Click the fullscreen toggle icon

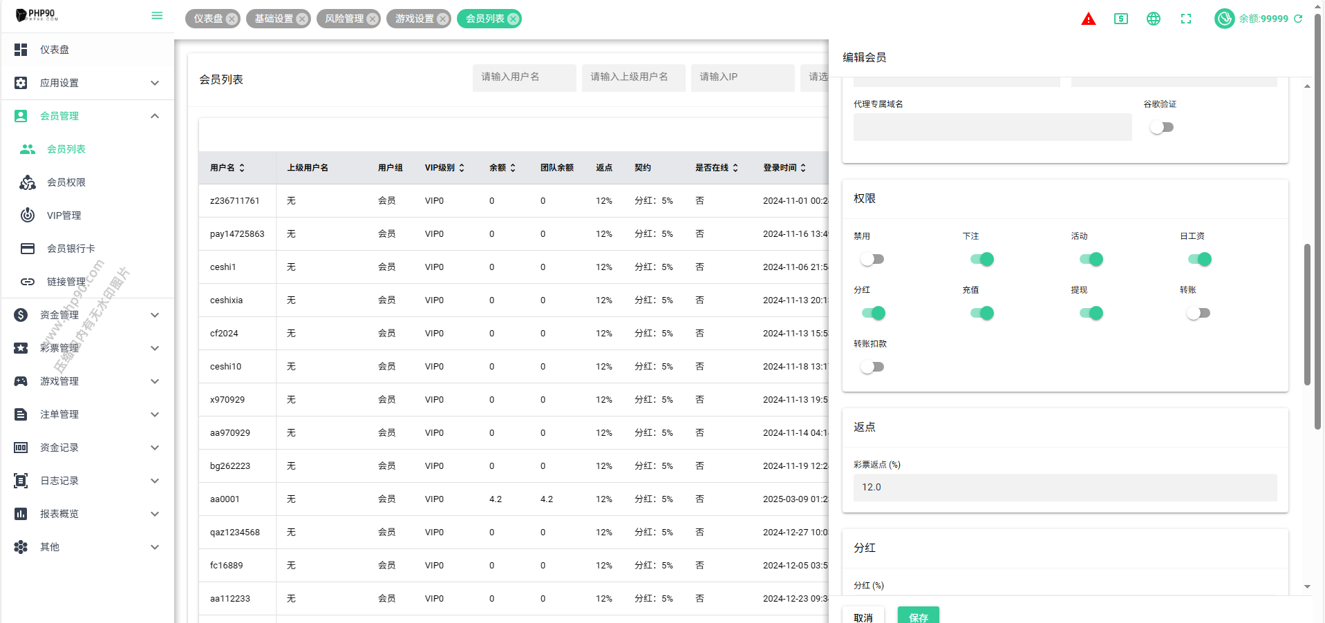point(1186,19)
